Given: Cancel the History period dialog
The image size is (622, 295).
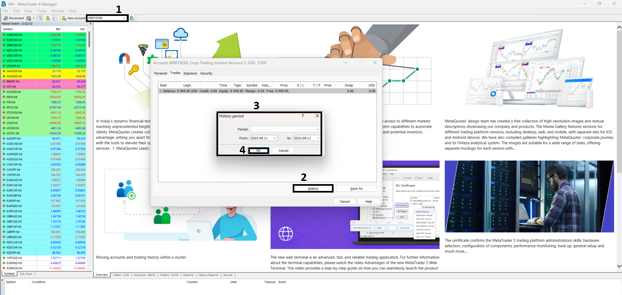Looking at the screenshot, I should point(283,150).
